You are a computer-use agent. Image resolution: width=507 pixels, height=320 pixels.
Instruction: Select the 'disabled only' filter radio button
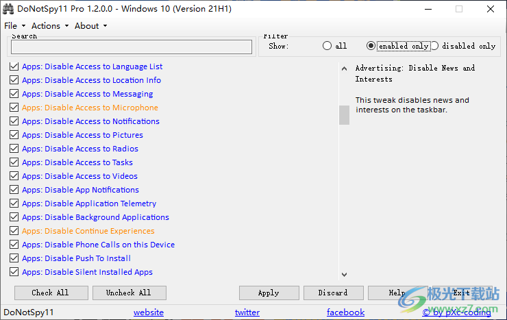point(435,46)
